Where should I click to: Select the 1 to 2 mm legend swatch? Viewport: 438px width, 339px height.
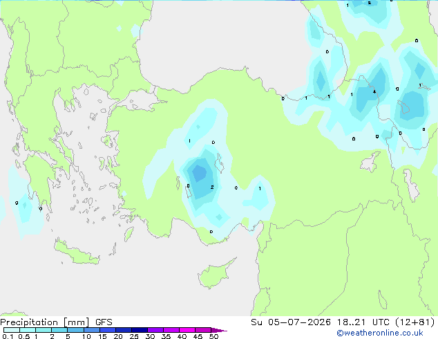pos(44,330)
